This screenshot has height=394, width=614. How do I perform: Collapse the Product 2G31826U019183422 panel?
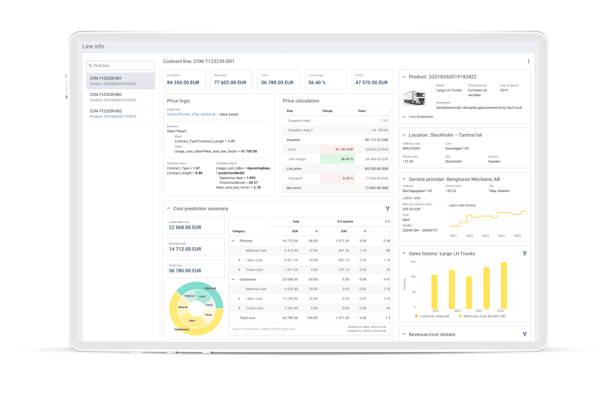point(404,77)
